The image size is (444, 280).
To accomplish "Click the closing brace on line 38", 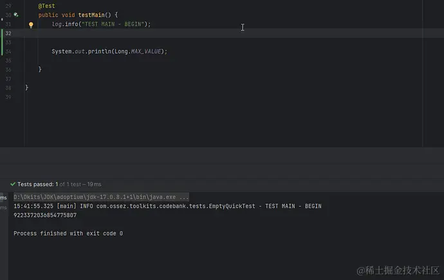I will 26,88.
